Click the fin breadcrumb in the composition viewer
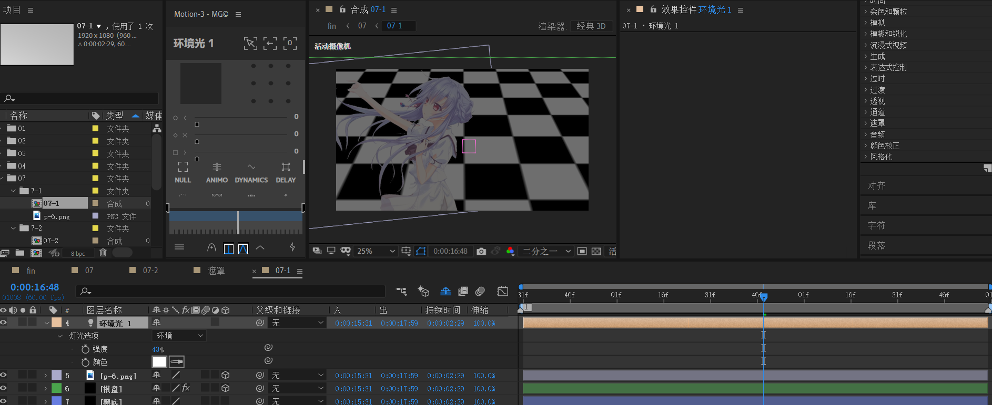 pos(331,26)
